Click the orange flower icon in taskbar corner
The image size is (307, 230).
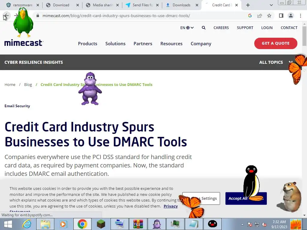click(296, 224)
